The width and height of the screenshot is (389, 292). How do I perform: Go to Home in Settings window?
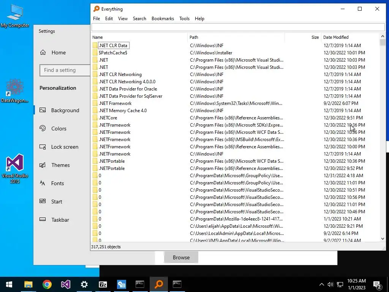59,52
